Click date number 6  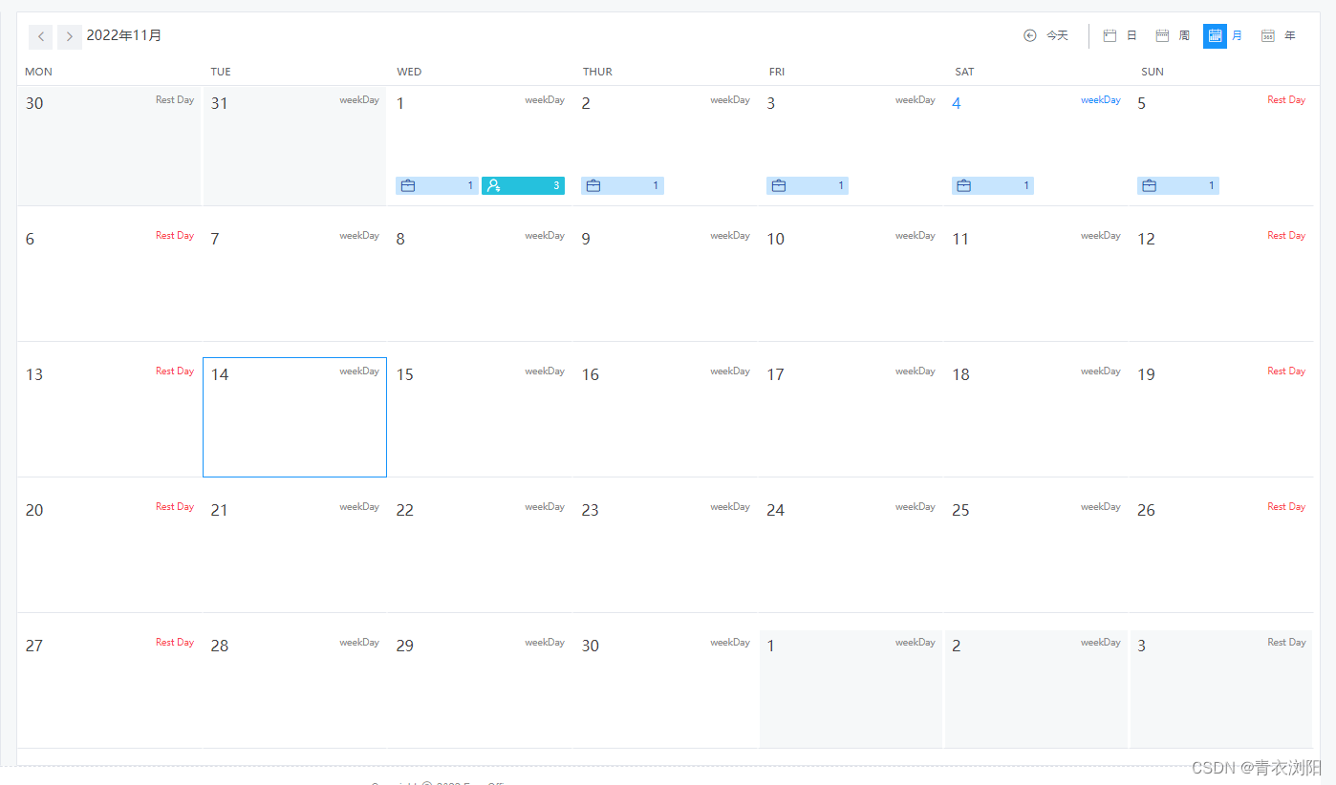point(30,239)
